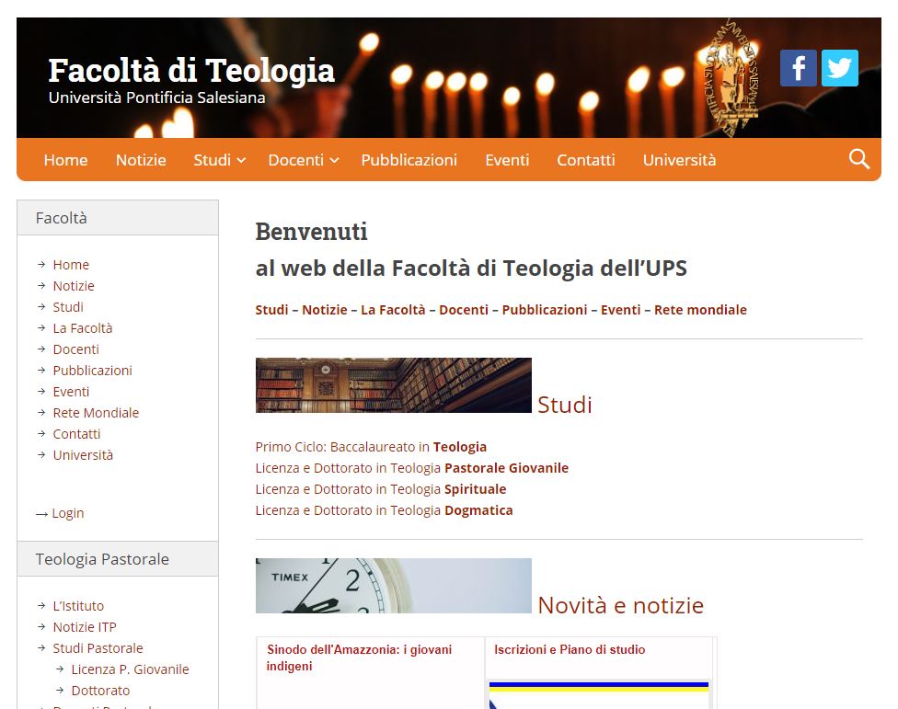
Task: Select Università in Facoltà sidebar
Action: click(x=83, y=455)
